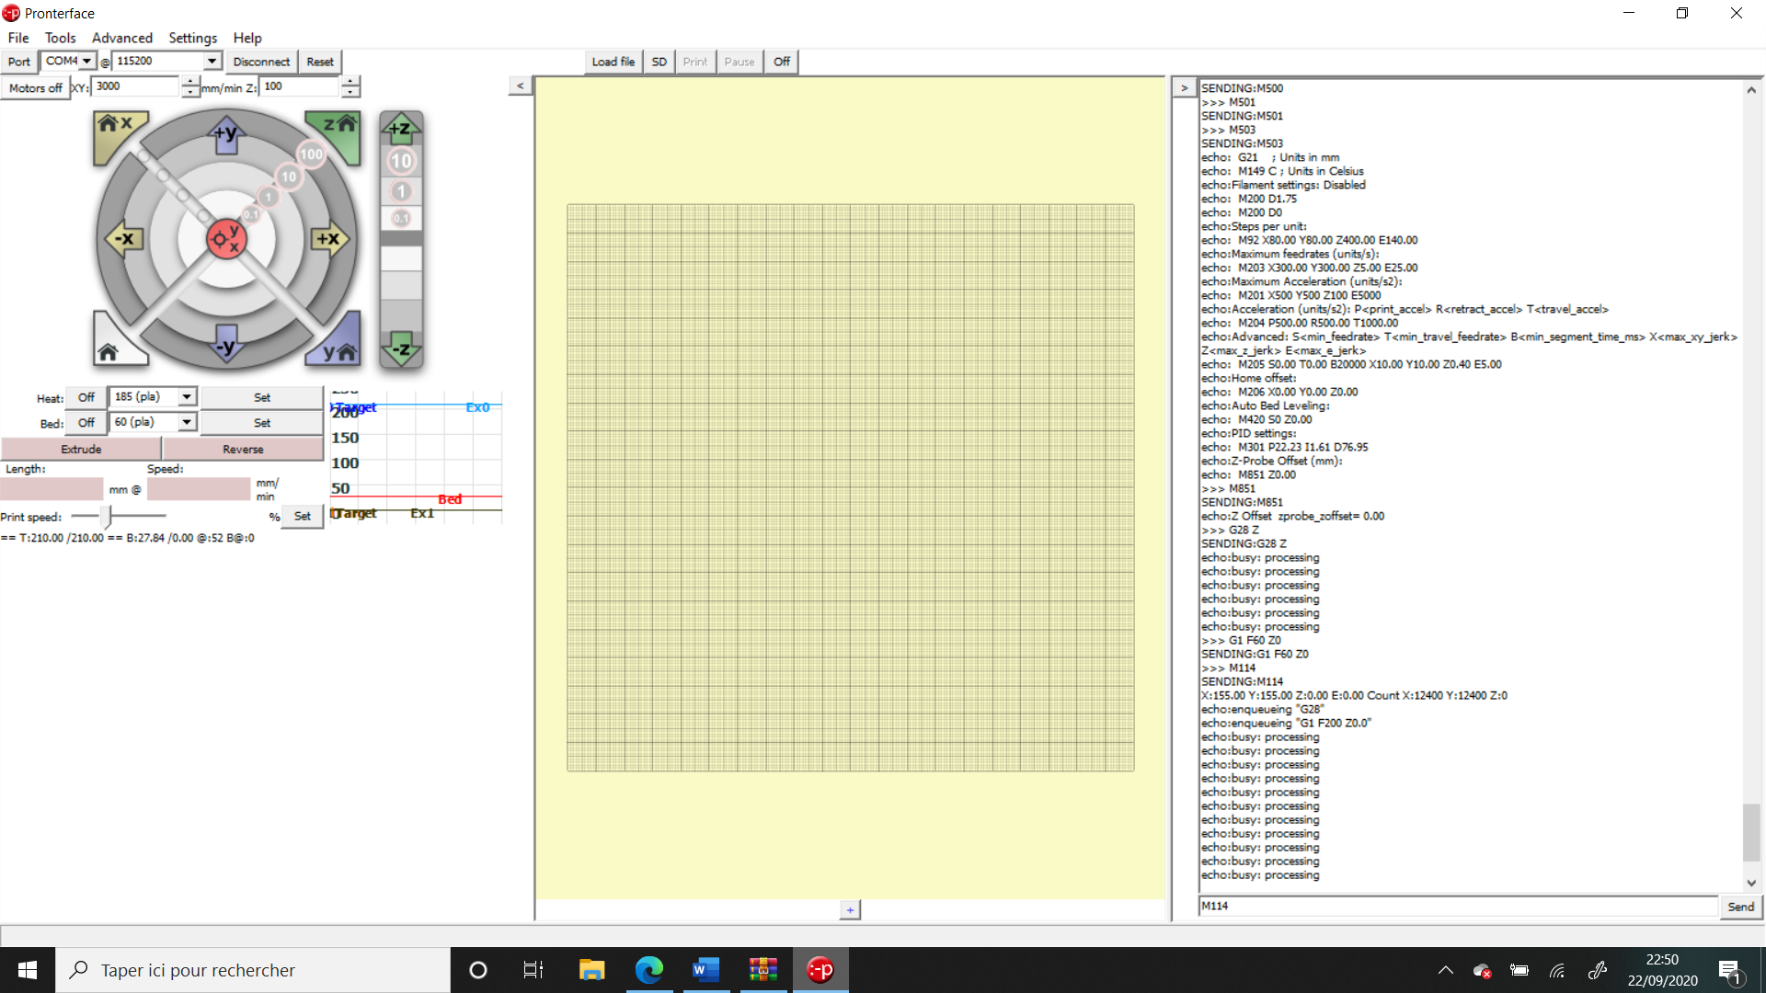Click the Extrude button
This screenshot has height=993, width=1766.
tap(81, 449)
